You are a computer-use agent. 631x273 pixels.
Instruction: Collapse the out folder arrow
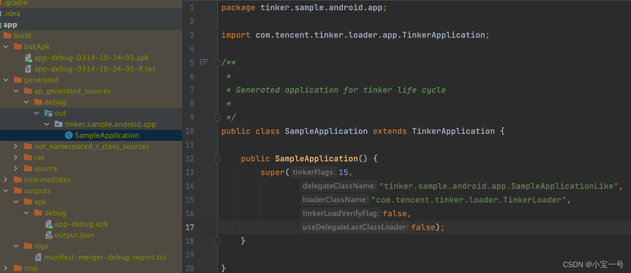click(36, 113)
